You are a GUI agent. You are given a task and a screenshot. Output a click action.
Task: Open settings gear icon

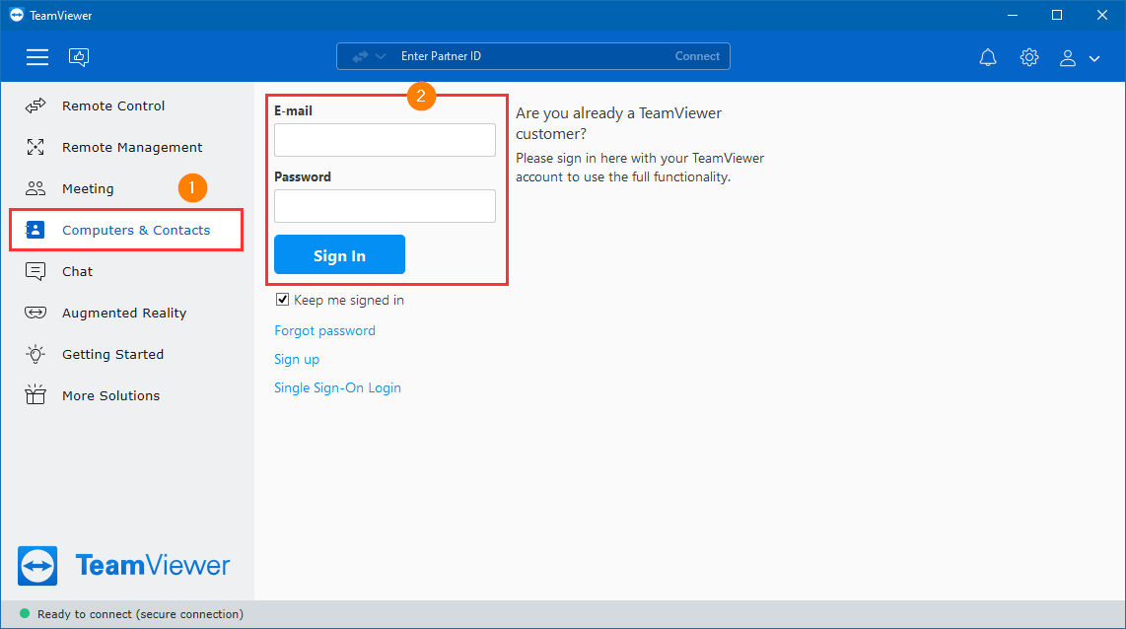click(1029, 57)
